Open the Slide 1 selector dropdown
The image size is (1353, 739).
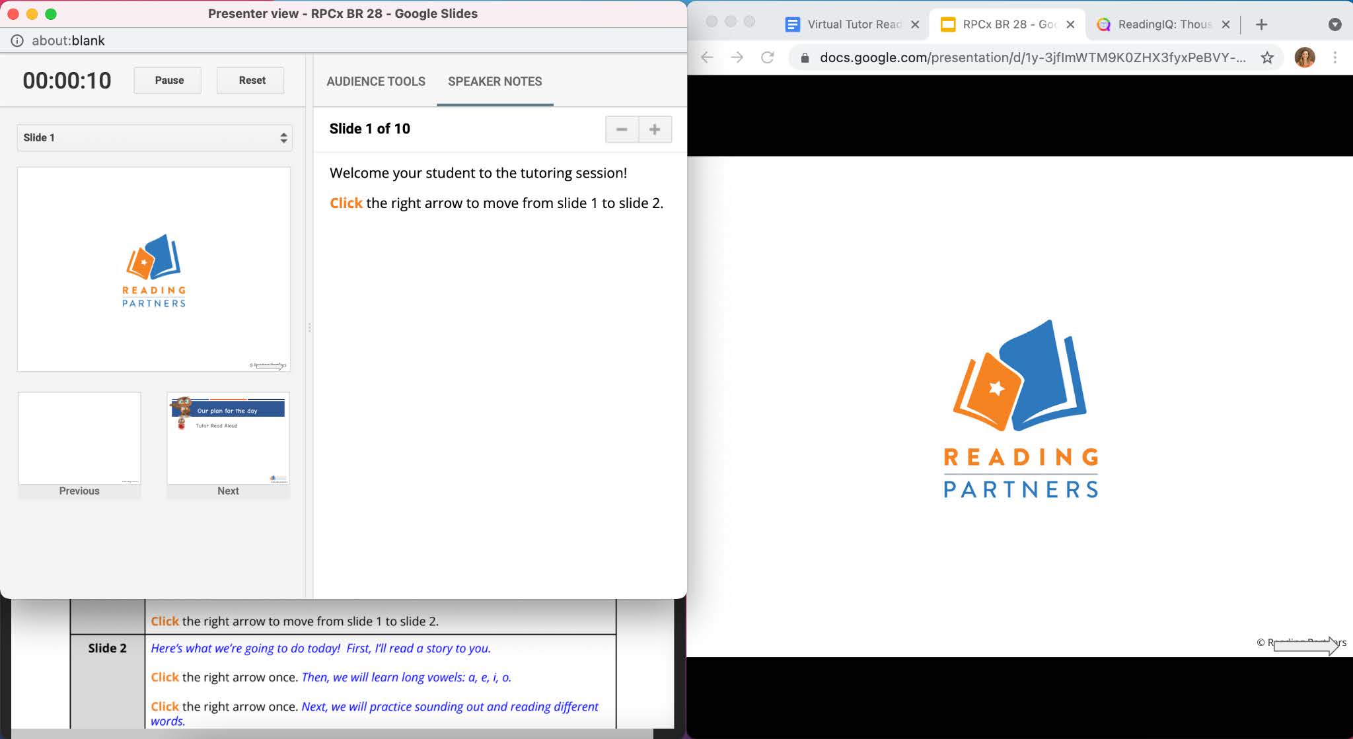[154, 137]
